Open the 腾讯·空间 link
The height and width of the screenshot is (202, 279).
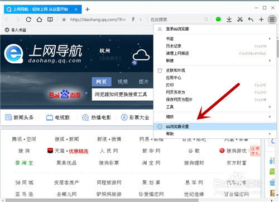click(24, 139)
